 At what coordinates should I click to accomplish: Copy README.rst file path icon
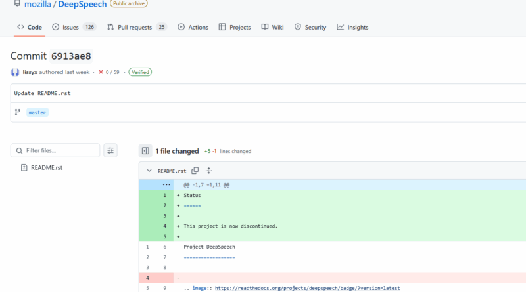tap(195, 171)
